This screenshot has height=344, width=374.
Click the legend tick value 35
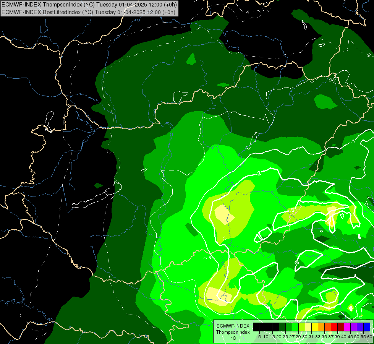(325, 337)
